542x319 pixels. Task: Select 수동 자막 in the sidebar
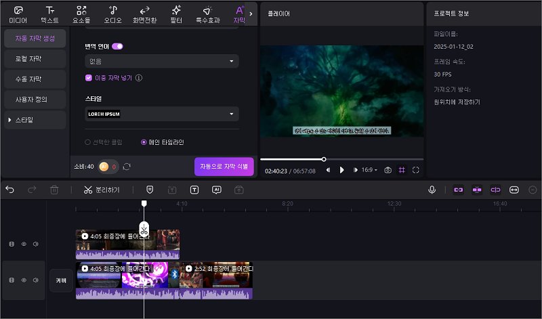click(x=35, y=79)
